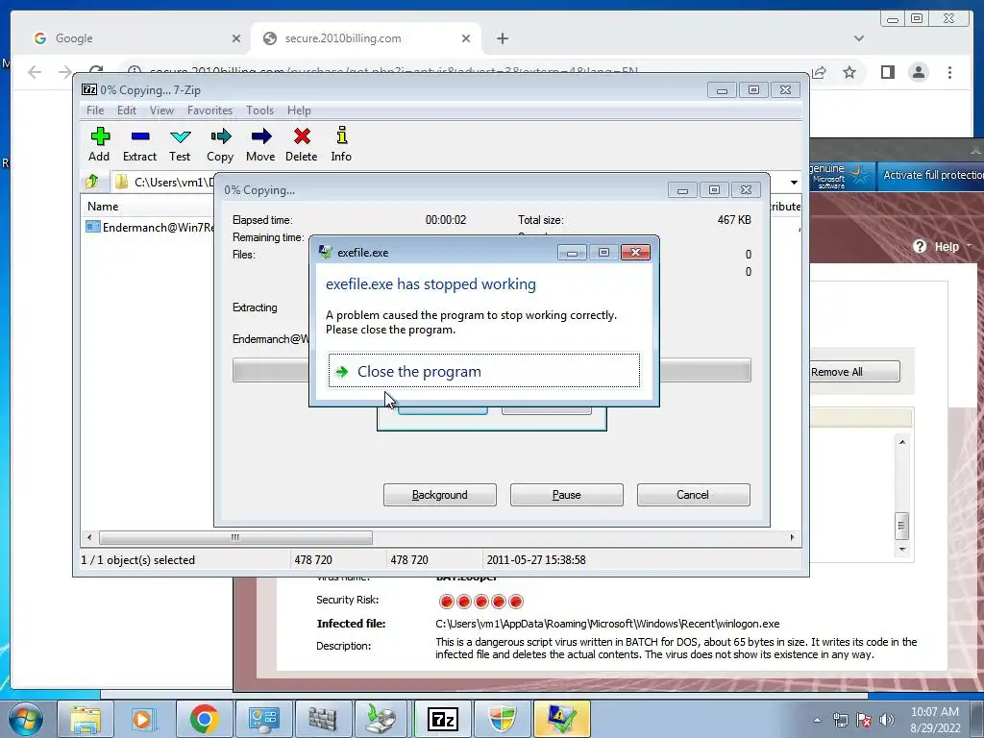Click the security shield taskbar icon
The height and width of the screenshot is (738, 984).
[502, 719]
